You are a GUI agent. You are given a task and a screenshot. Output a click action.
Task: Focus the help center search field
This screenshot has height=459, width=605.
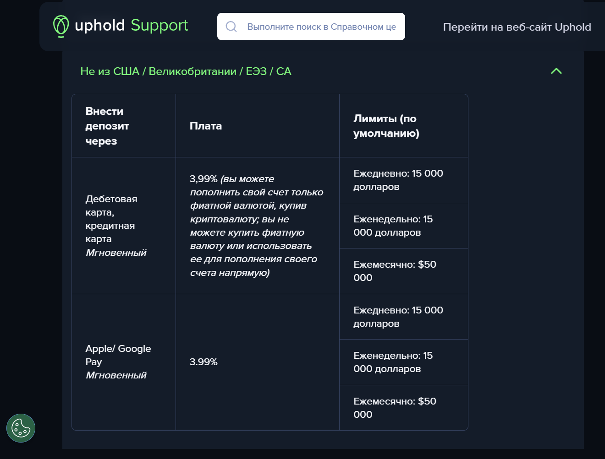click(x=321, y=27)
